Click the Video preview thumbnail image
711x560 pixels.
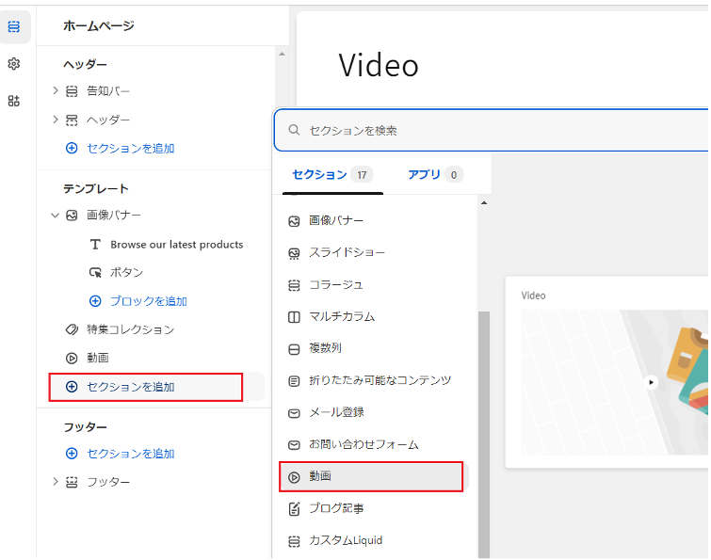pyautogui.click(x=614, y=382)
